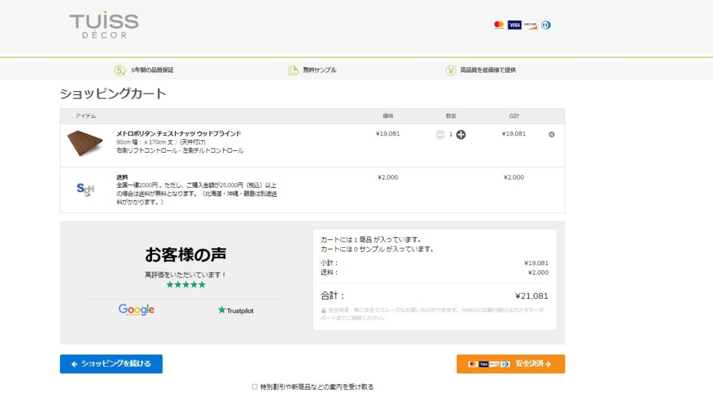Enable 特別割引や新商品などの案内を受け取る checkbox
Viewport: 713px width, 394px height.
tap(254, 386)
